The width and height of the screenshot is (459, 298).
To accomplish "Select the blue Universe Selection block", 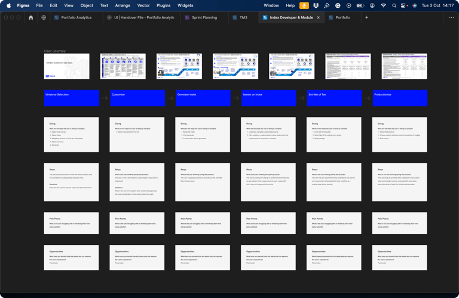I will click(71, 98).
